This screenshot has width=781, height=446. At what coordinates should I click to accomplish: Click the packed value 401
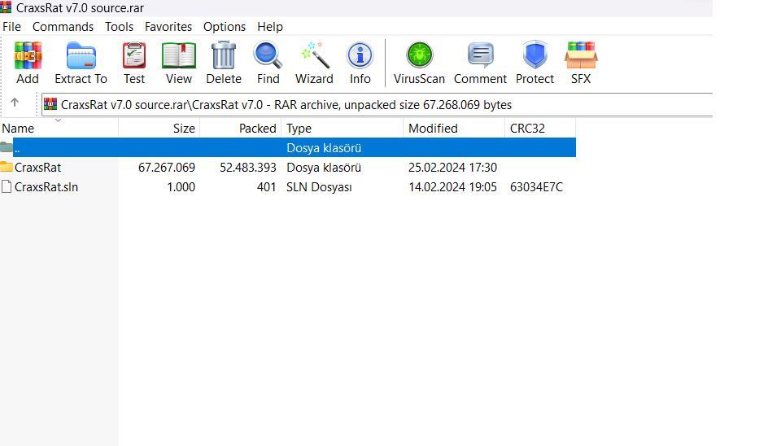tap(267, 187)
